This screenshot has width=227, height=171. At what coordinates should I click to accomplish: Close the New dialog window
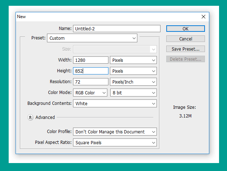pyautogui.click(x=204, y=17)
